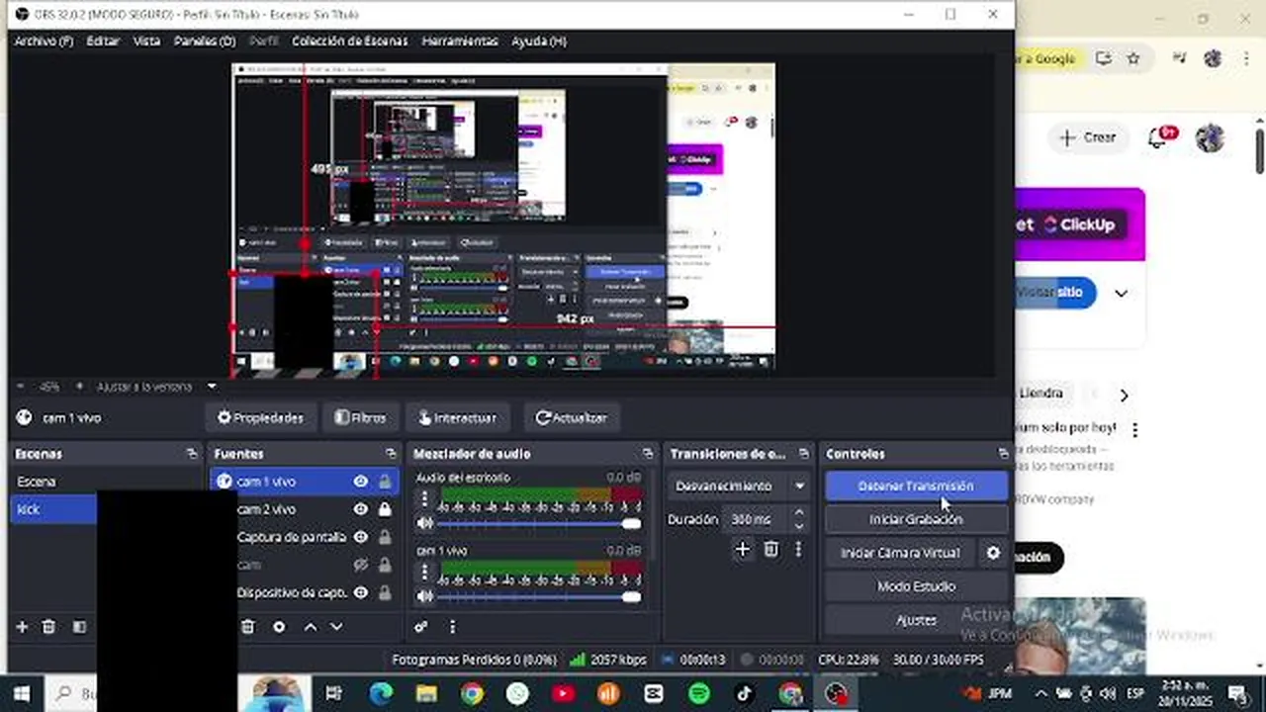1266x712 pixels.
Task: Add a new scene with plus icon
Action: pos(22,627)
